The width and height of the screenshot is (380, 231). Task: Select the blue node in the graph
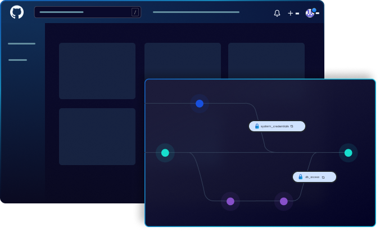[x=199, y=104]
